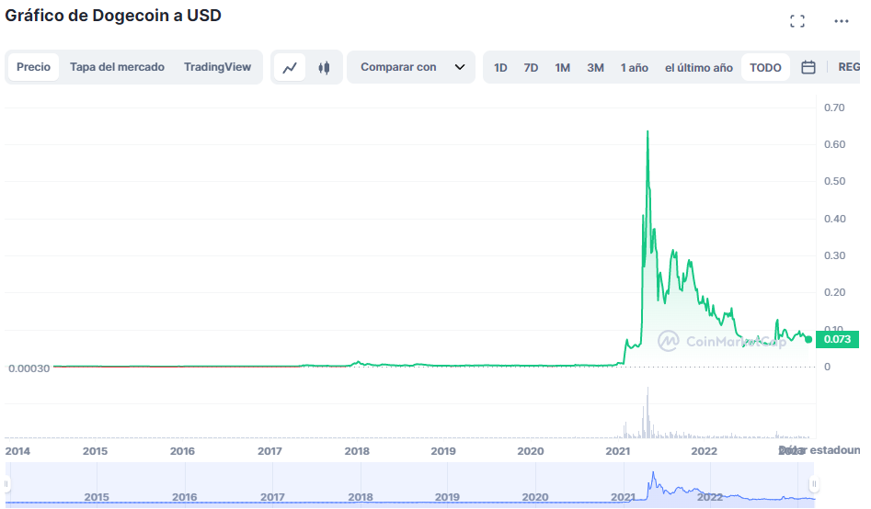Select the 7D time range
The width and height of the screenshot is (871, 509).
coord(531,67)
